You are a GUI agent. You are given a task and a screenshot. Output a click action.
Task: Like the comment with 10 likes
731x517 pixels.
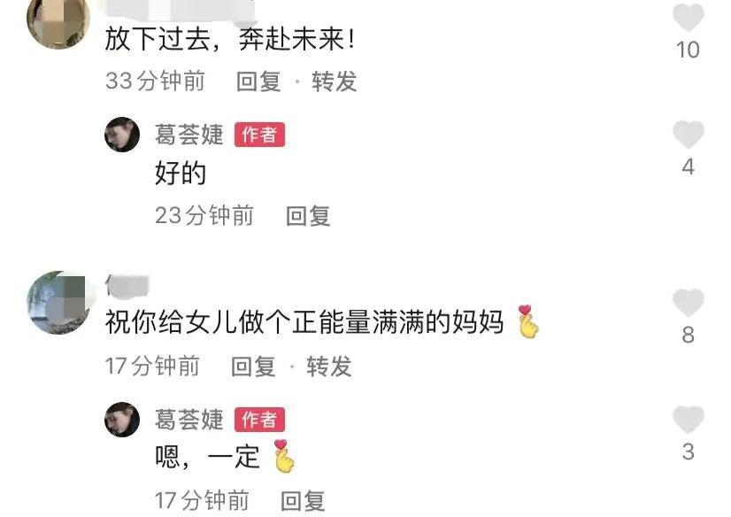tap(689, 17)
